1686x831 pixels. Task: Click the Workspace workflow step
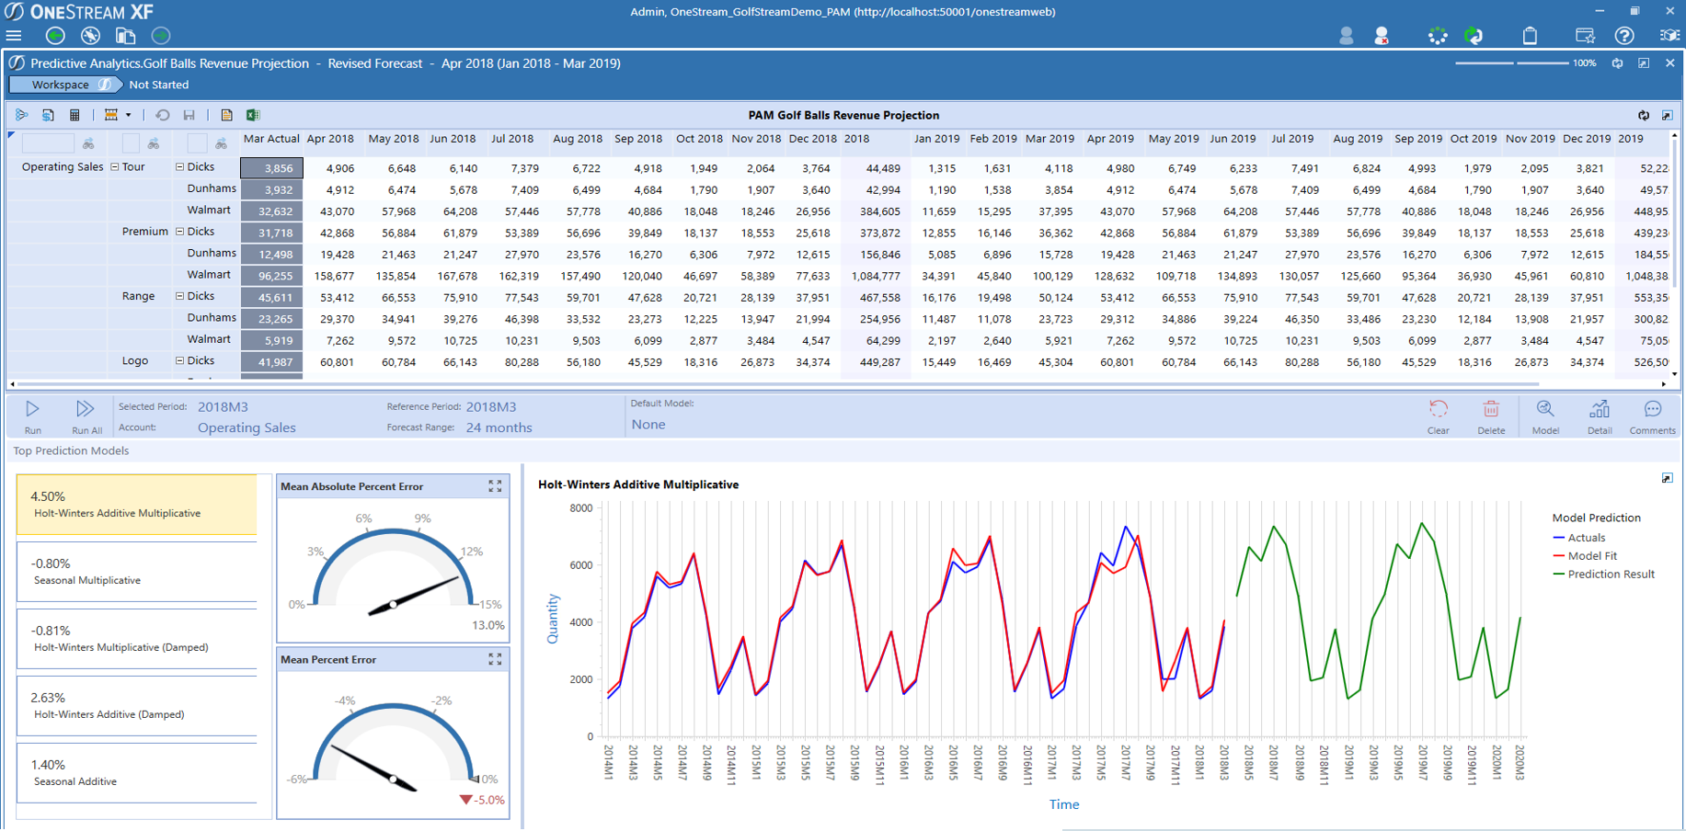coord(61,85)
